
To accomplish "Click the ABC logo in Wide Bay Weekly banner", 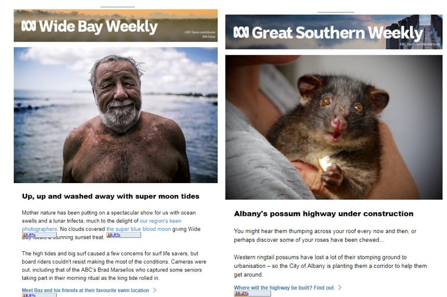I will (x=29, y=26).
